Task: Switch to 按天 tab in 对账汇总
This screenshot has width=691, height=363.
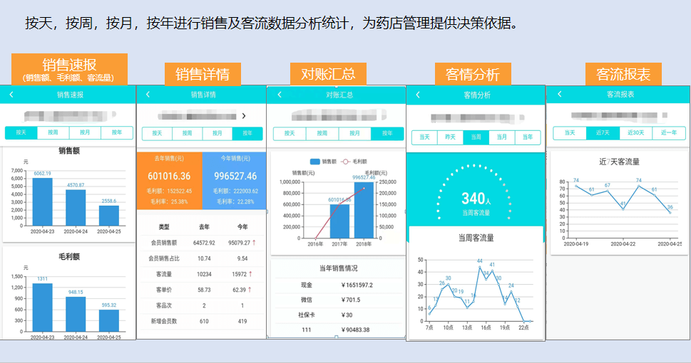Action: click(x=289, y=133)
